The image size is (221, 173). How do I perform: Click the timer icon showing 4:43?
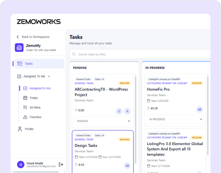click(x=76, y=164)
